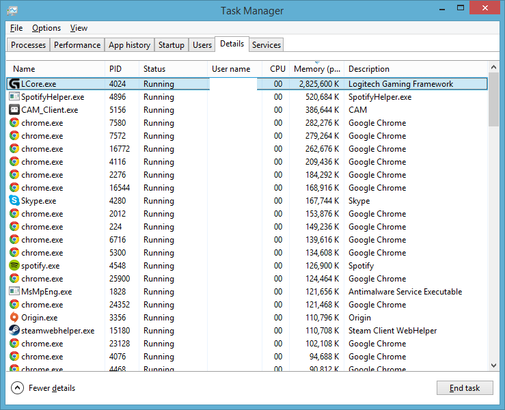Switch to the App history tab
The width and height of the screenshot is (505, 410).
[129, 45]
